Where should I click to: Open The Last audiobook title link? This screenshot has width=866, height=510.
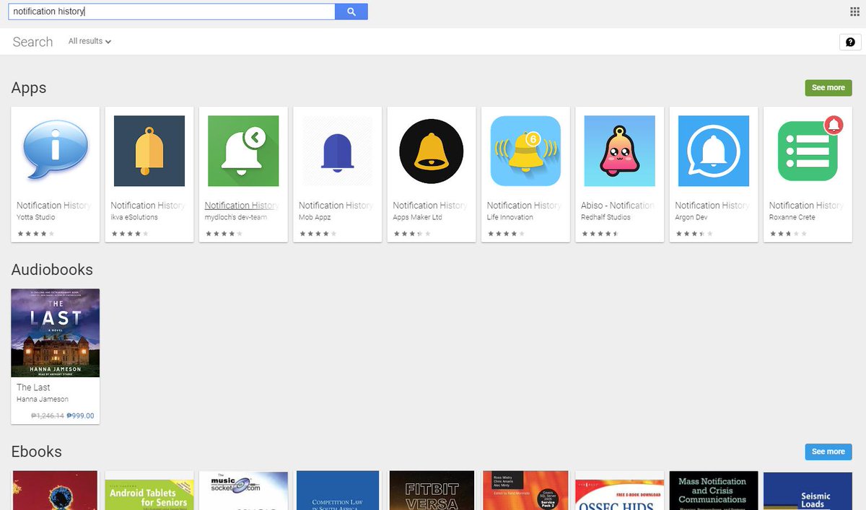[x=33, y=387]
